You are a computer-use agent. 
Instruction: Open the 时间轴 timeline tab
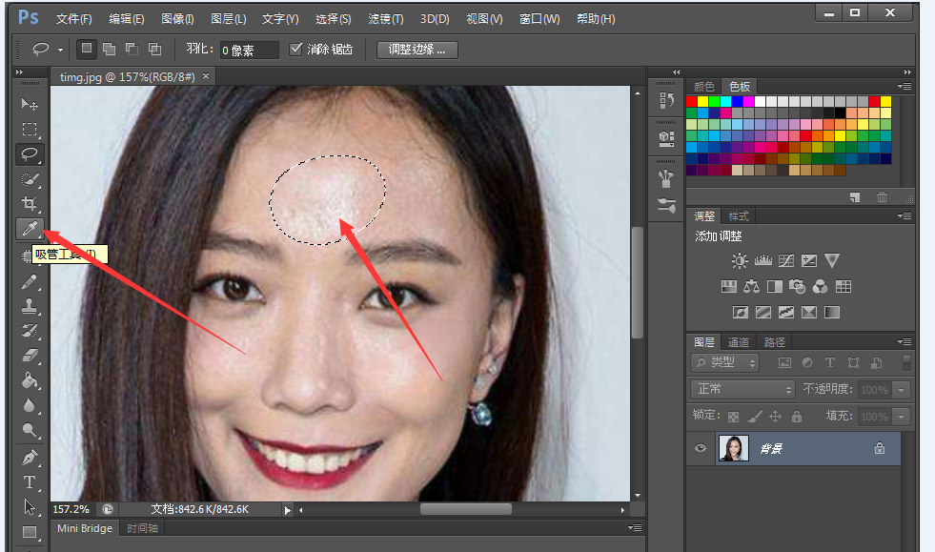click(x=142, y=528)
